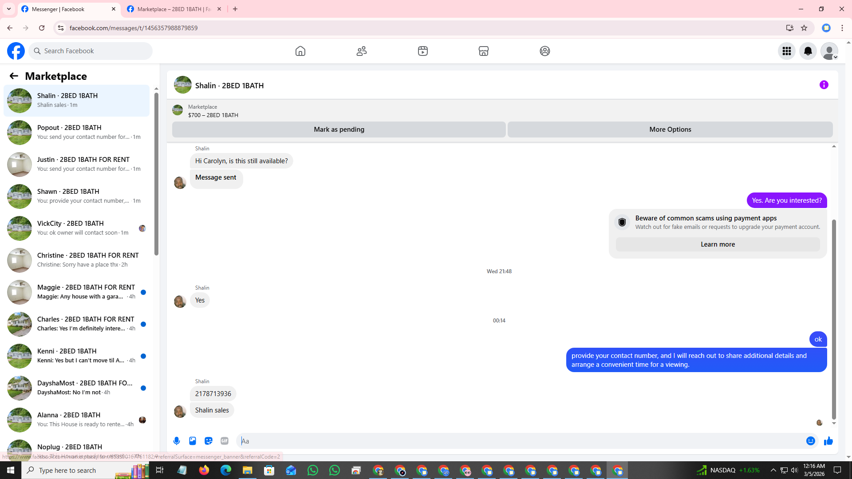Open the Reels video icon
Screen dimensions: 852x479
[x=423, y=51]
